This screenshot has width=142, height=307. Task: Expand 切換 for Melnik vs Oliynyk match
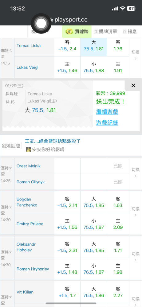click(136, 173)
